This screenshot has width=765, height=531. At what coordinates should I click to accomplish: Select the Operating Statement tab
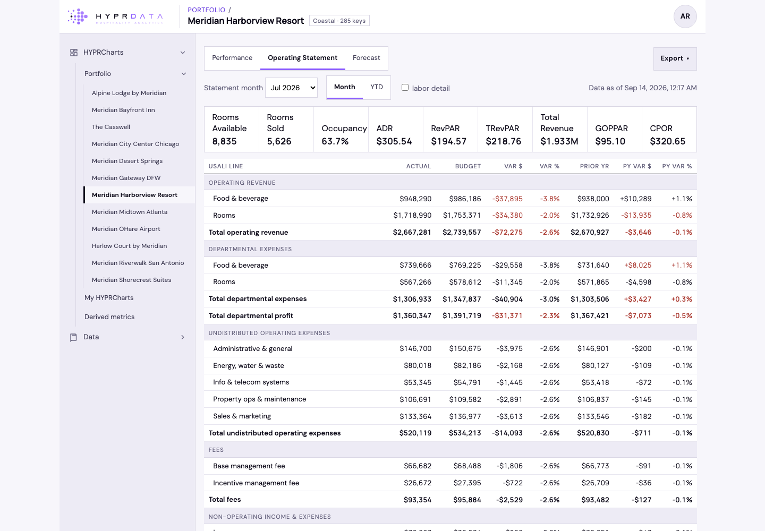(x=302, y=58)
